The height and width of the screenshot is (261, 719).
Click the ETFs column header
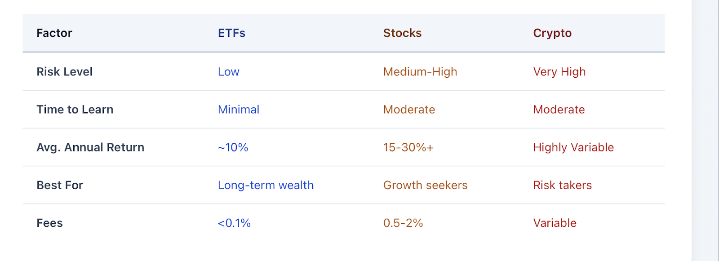(231, 33)
